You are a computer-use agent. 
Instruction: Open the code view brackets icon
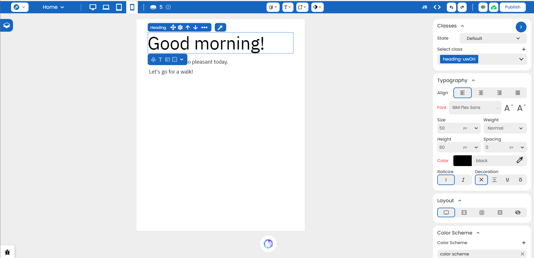[437, 7]
